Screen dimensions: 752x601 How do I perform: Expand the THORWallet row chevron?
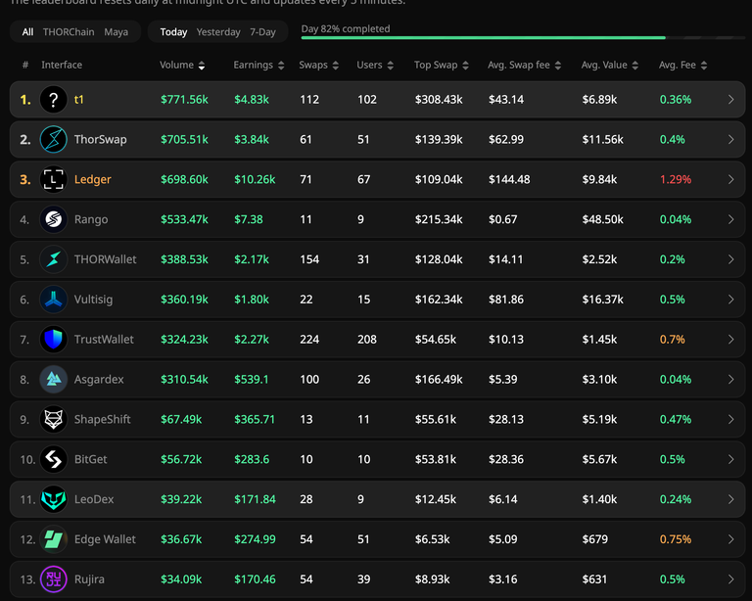click(730, 259)
